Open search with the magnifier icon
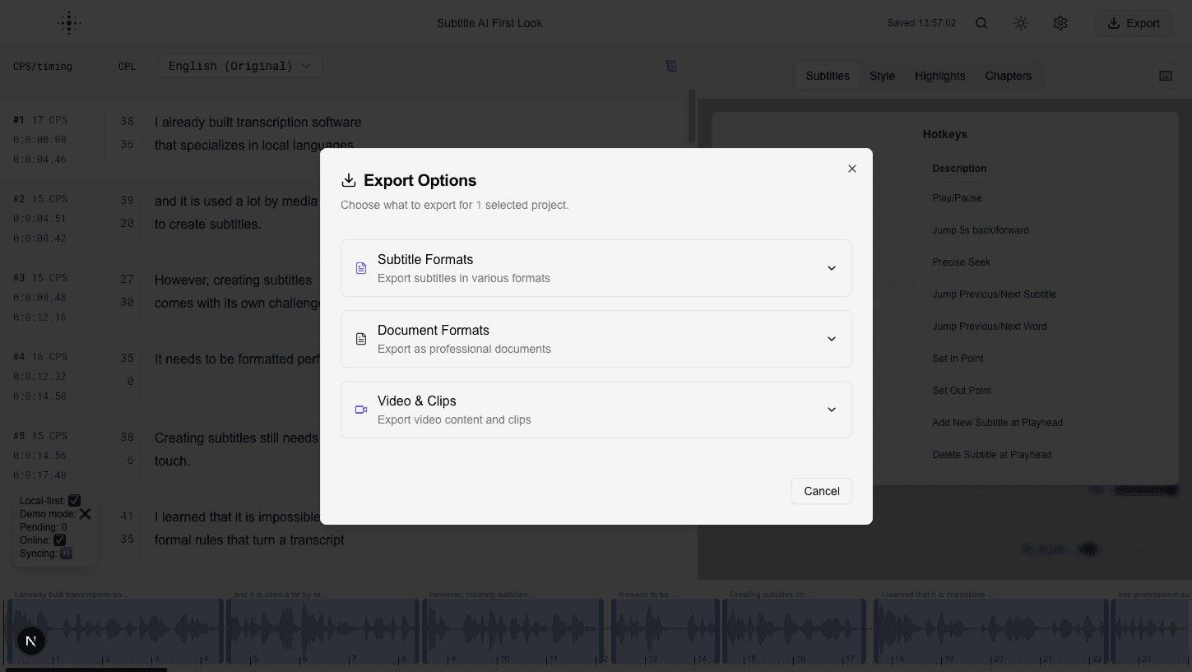 point(981,23)
